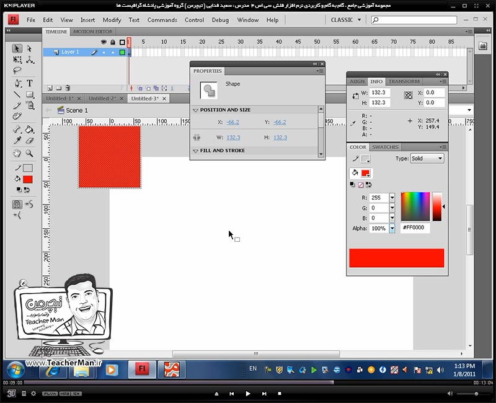Click the X value -66.2 in Properties

tap(233, 122)
